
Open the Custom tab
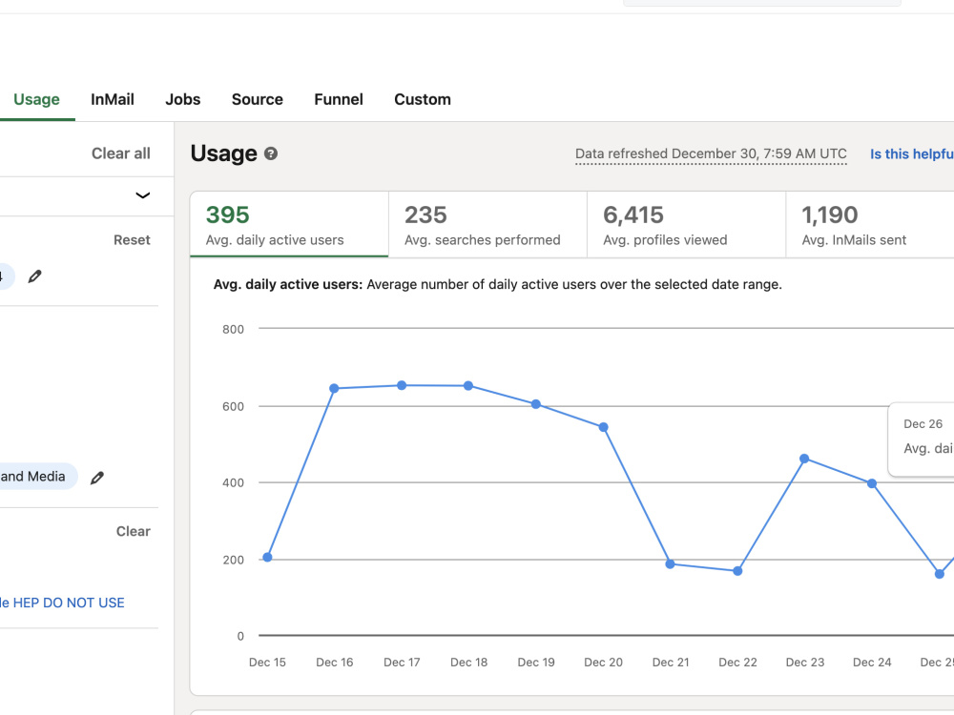423,99
